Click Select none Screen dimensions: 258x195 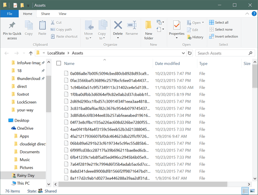(x=221, y=30)
